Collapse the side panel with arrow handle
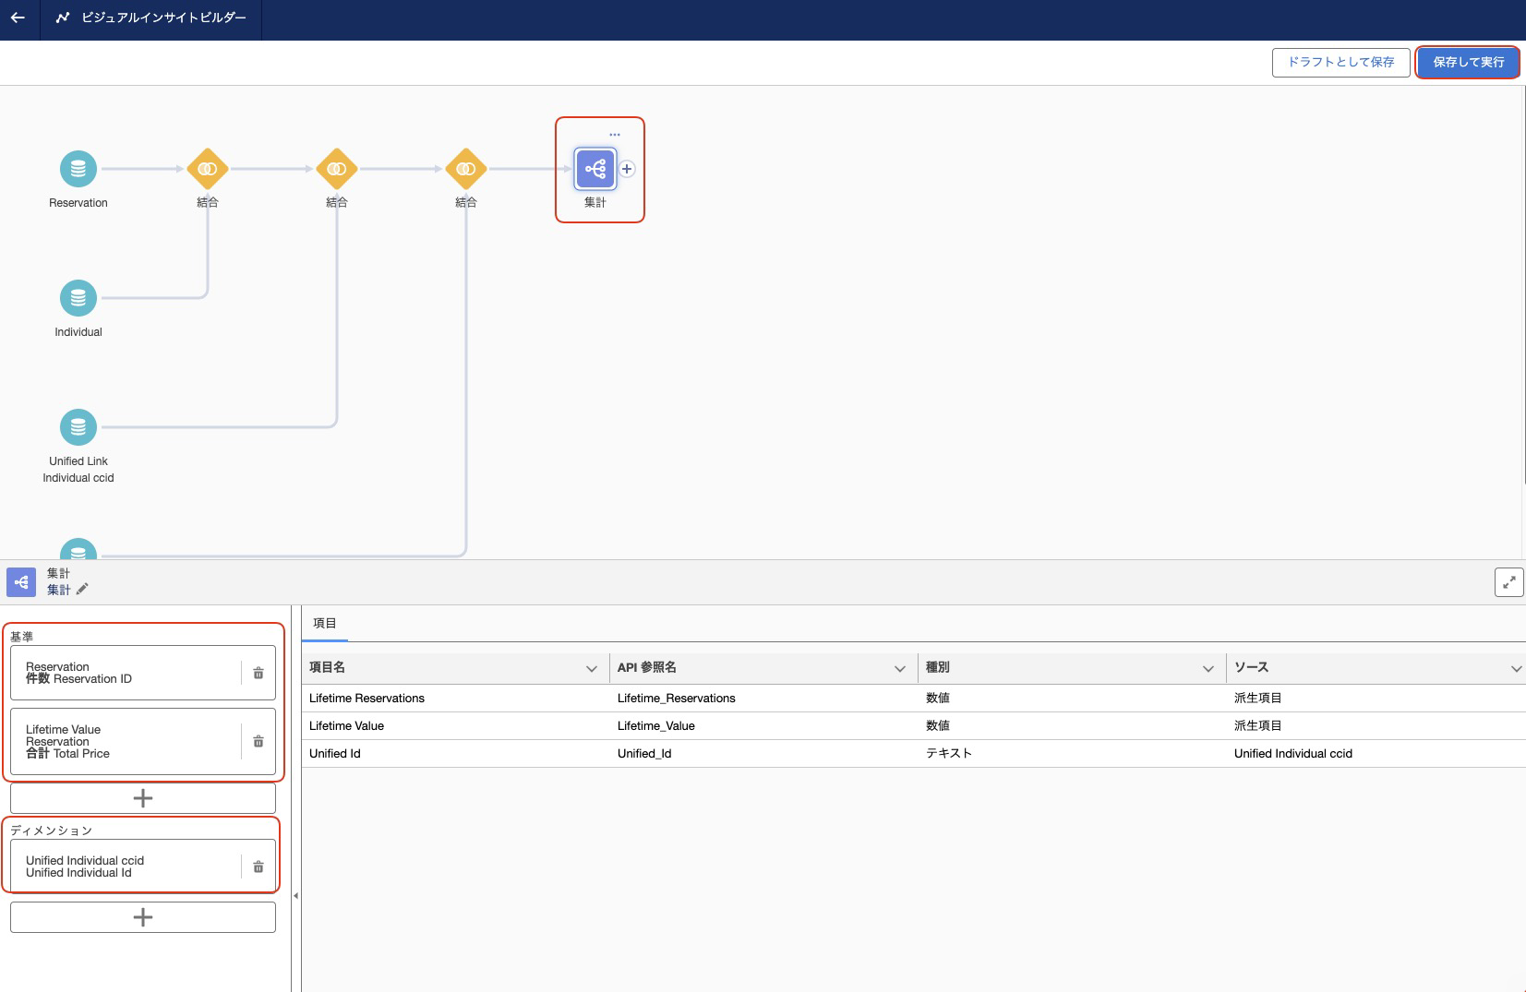1526x992 pixels. (x=295, y=895)
